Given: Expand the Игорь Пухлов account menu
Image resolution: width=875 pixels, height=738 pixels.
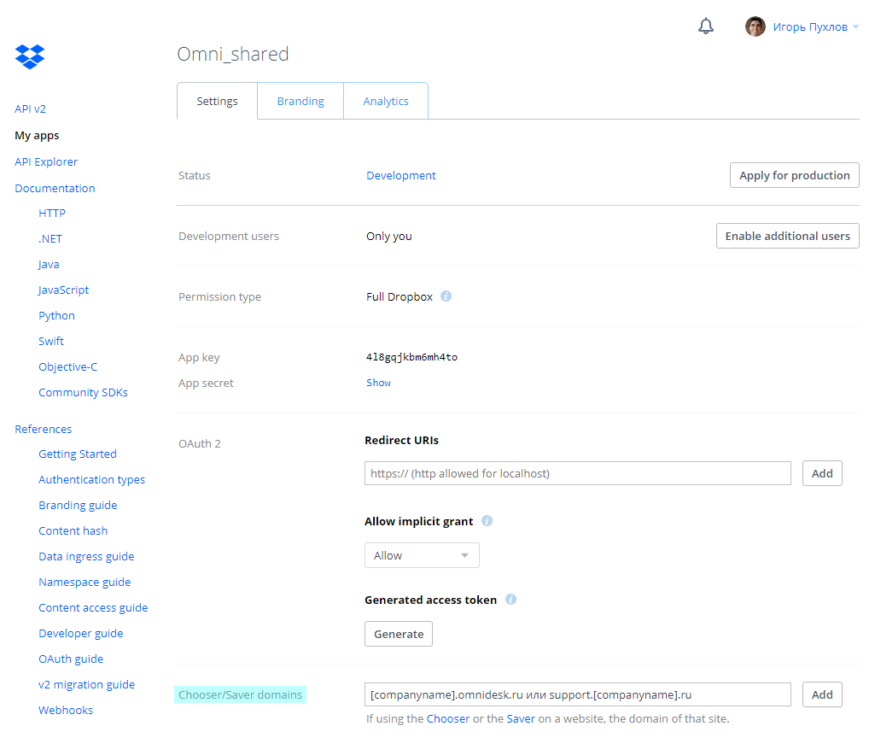Looking at the screenshot, I should (x=855, y=26).
